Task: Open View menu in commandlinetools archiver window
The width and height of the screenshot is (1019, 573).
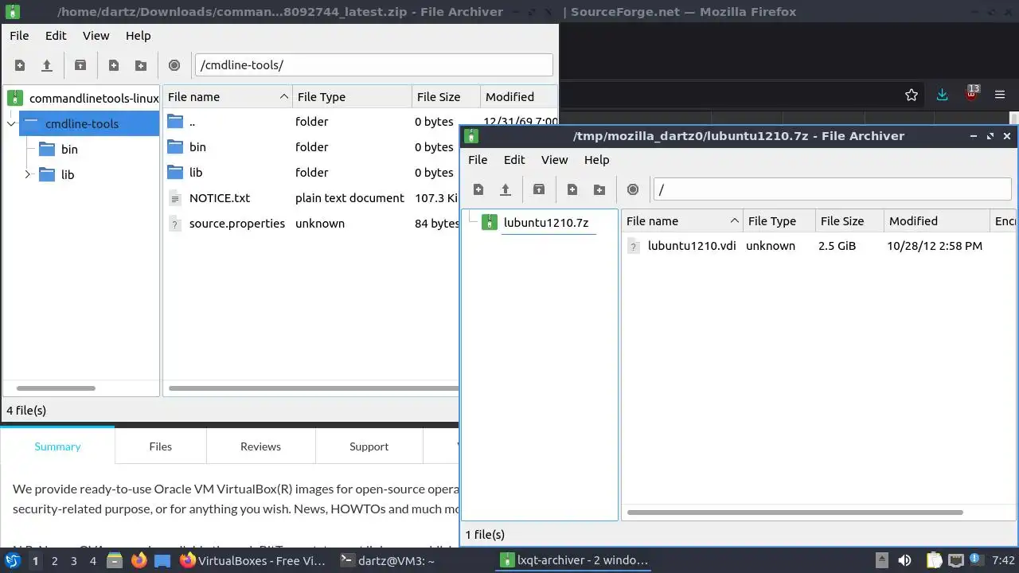Action: pyautogui.click(x=96, y=35)
